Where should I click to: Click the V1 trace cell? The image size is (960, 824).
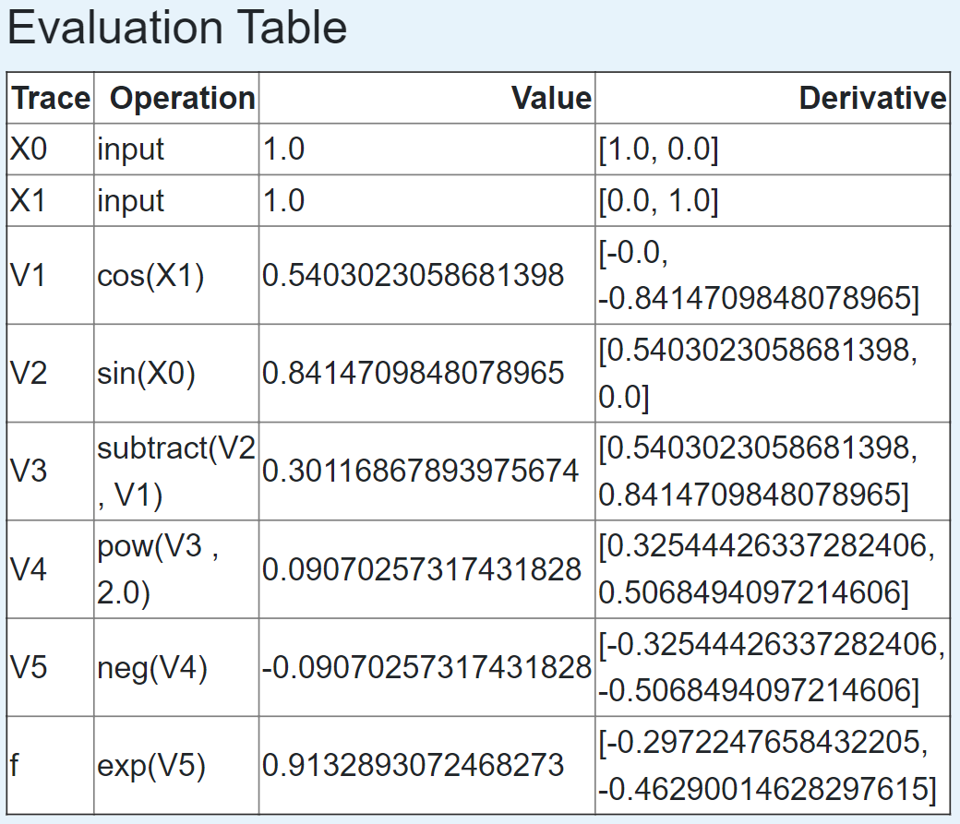coord(50,275)
